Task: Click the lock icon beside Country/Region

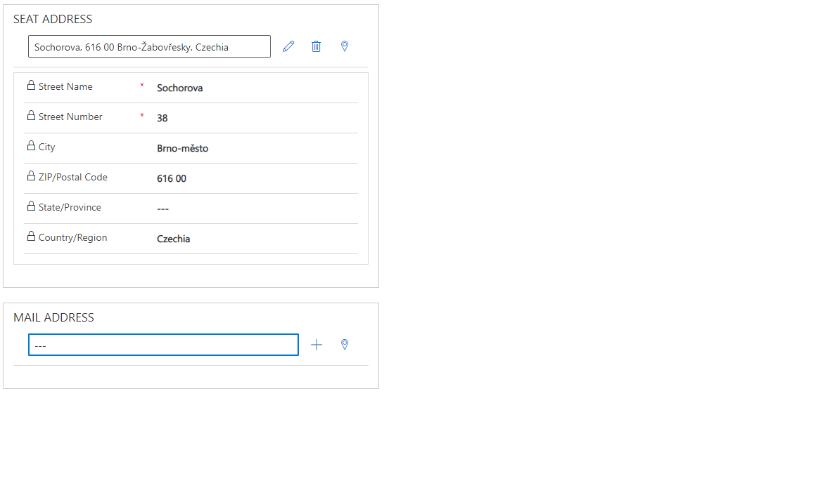Action: click(x=31, y=235)
